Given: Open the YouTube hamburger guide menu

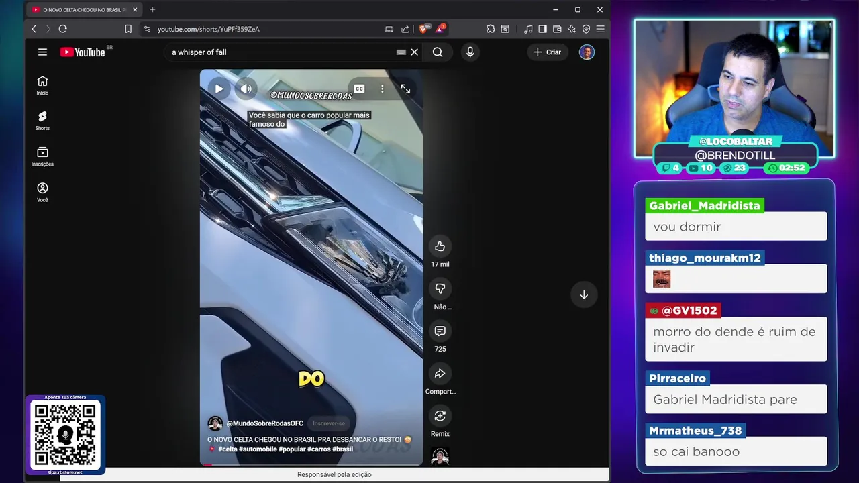Looking at the screenshot, I should click(x=42, y=52).
